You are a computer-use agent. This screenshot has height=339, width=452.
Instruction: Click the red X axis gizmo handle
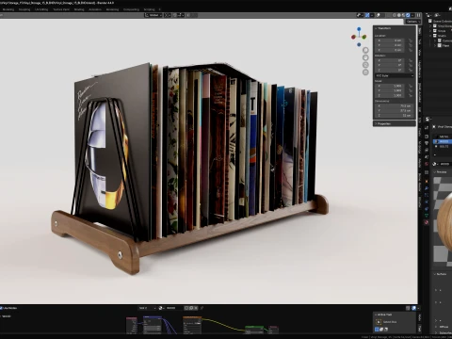tap(353, 37)
